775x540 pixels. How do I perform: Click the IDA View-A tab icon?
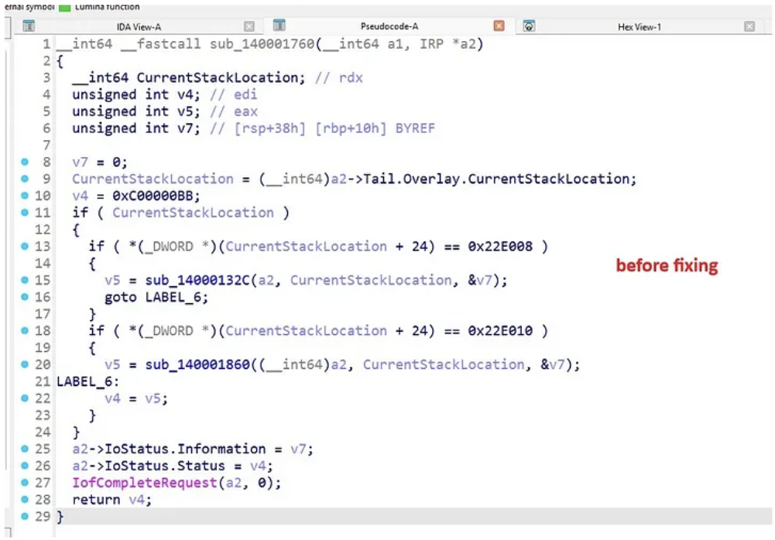[29, 26]
